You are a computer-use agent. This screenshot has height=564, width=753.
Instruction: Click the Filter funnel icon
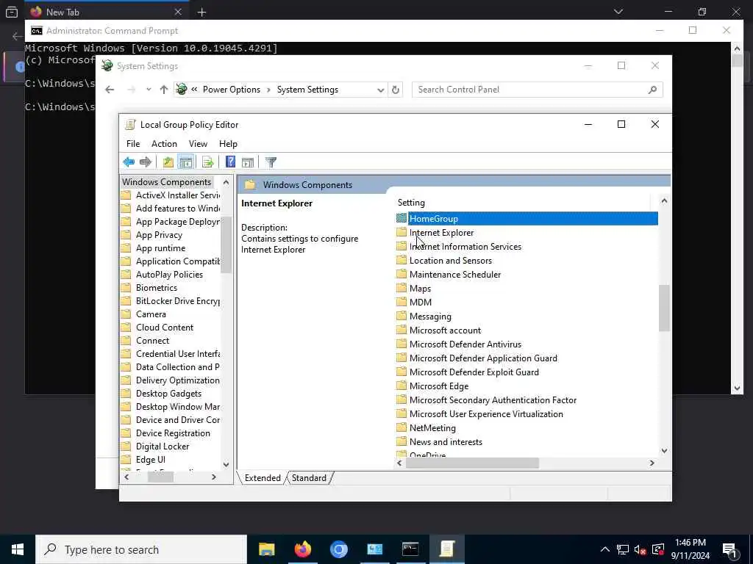(x=271, y=162)
